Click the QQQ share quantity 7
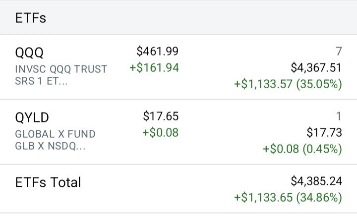 coord(339,52)
